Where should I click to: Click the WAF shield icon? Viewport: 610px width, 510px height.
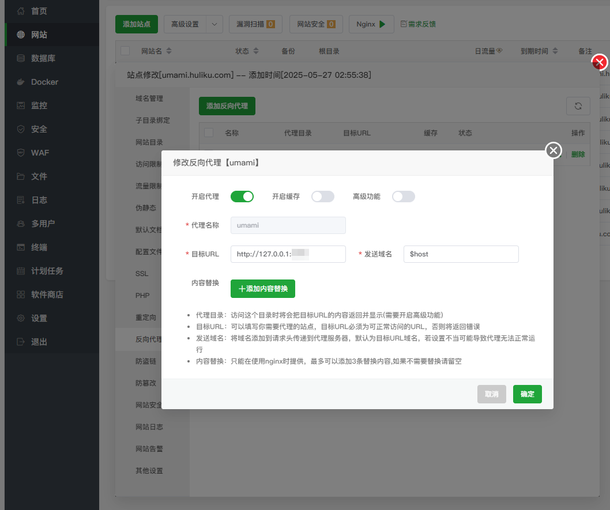21,153
